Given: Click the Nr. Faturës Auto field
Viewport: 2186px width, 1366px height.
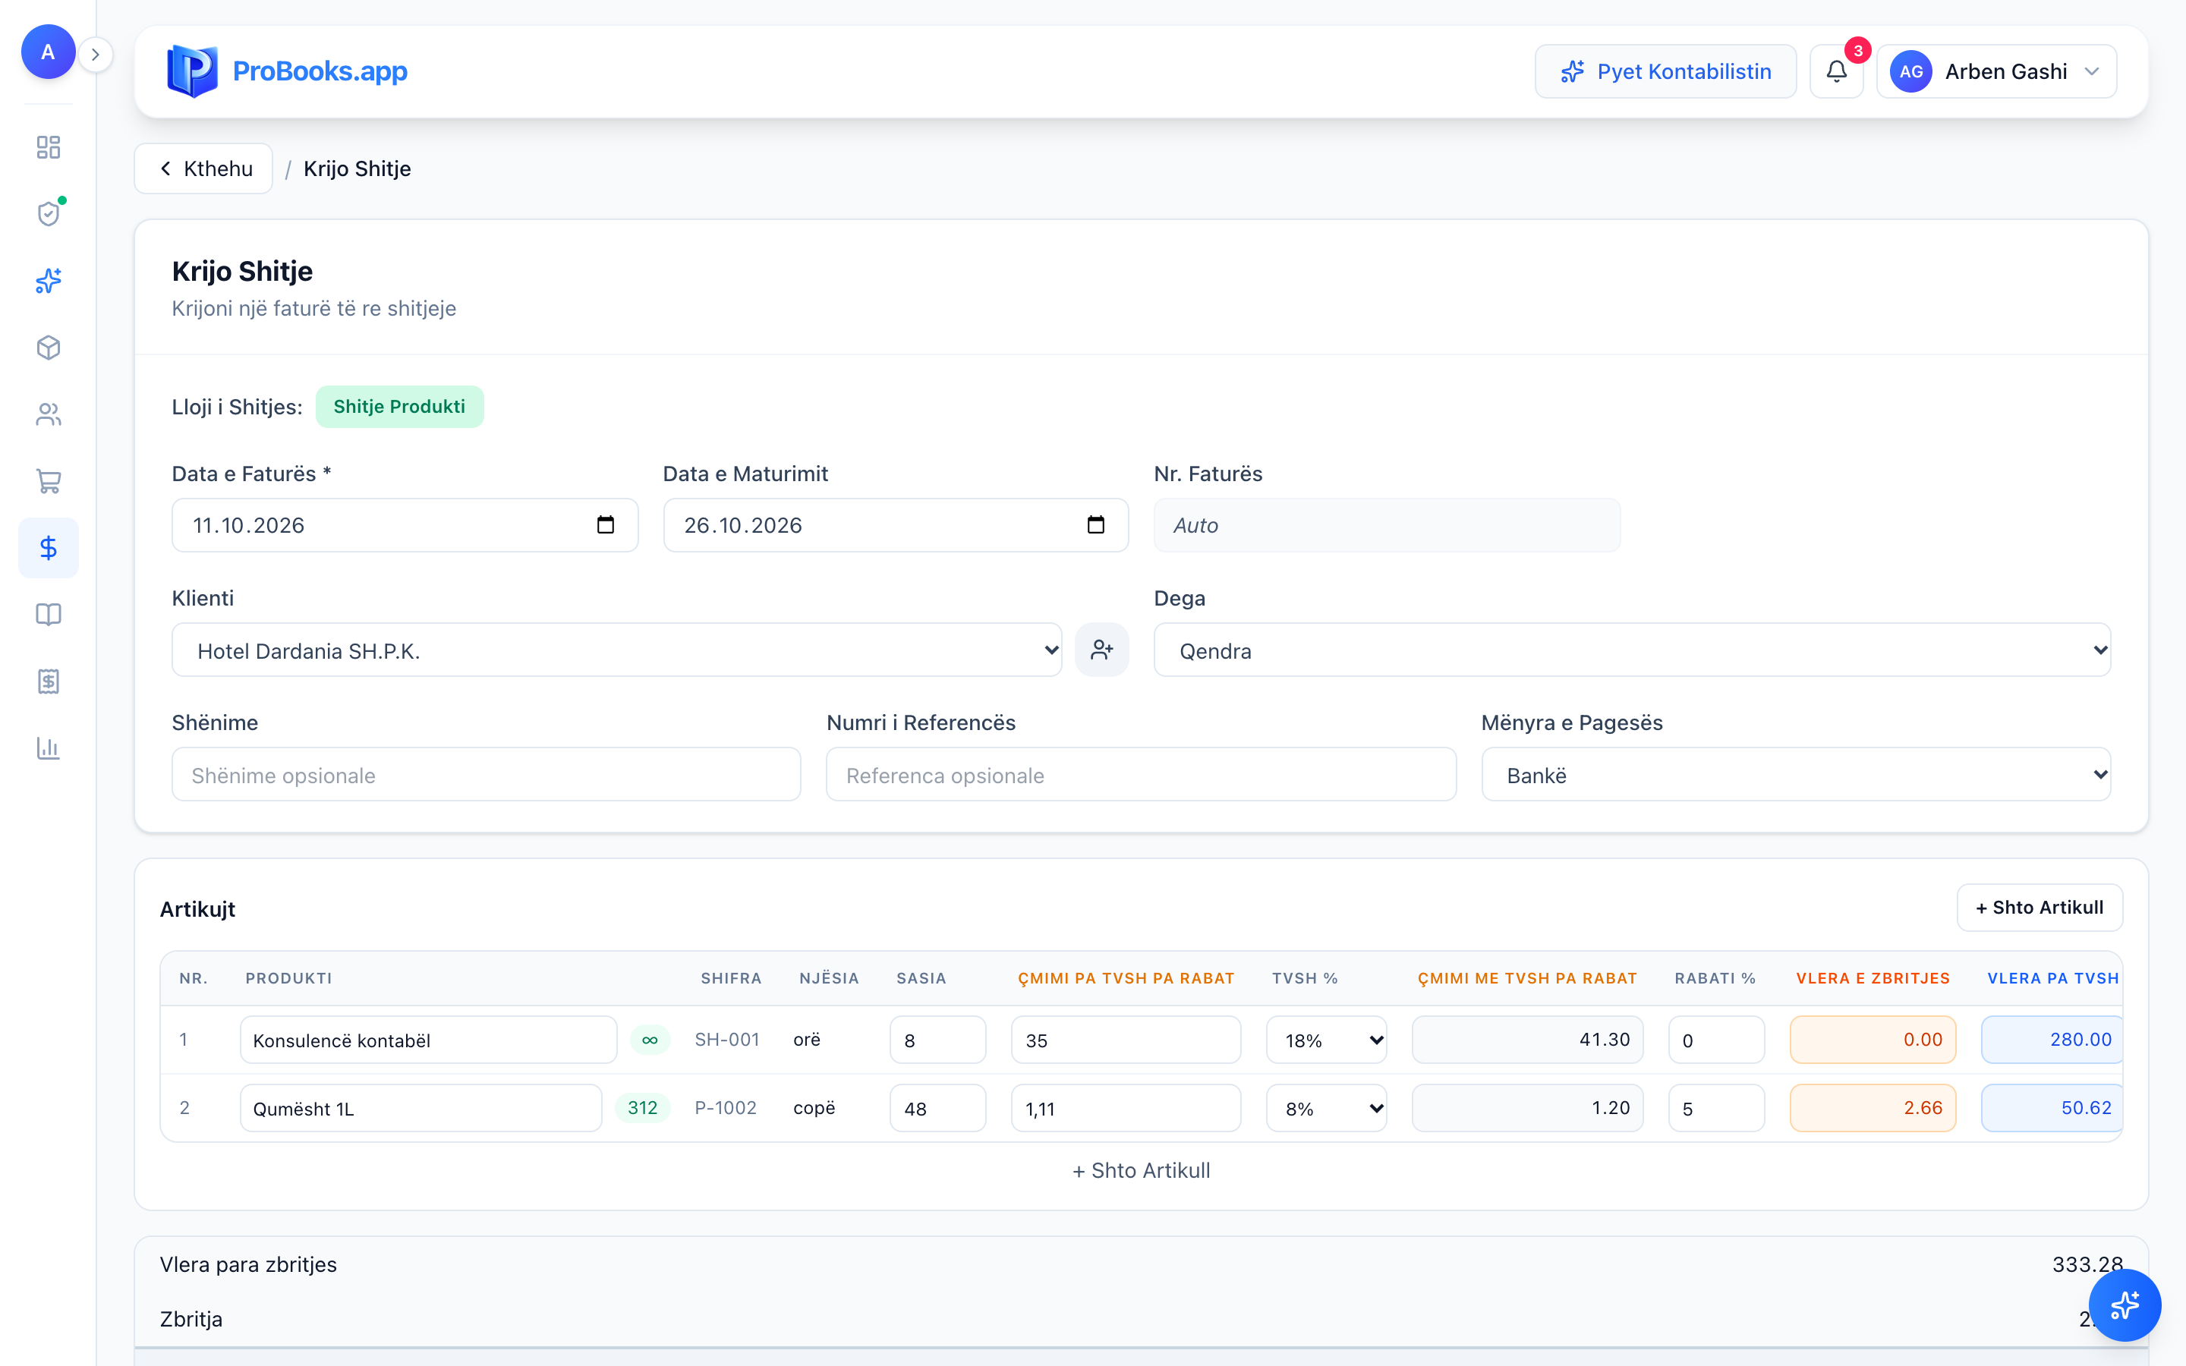Looking at the screenshot, I should point(1387,525).
